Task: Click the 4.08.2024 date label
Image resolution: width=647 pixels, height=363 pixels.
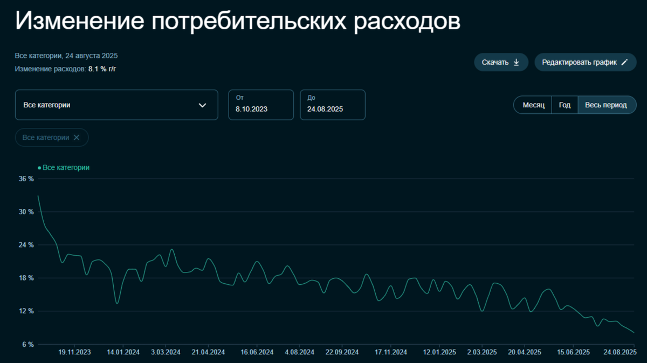Action: [299, 352]
